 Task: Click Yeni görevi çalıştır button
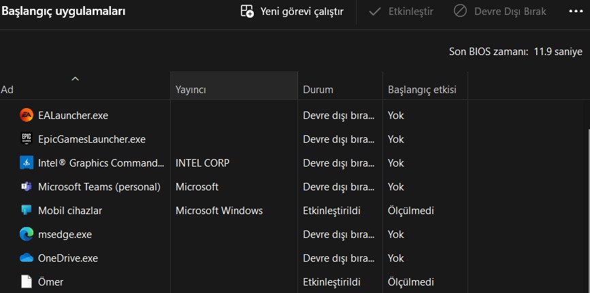click(293, 12)
